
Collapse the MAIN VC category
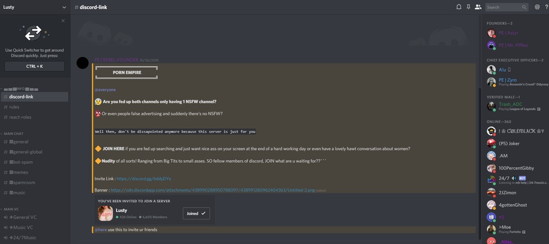[x=12, y=209]
